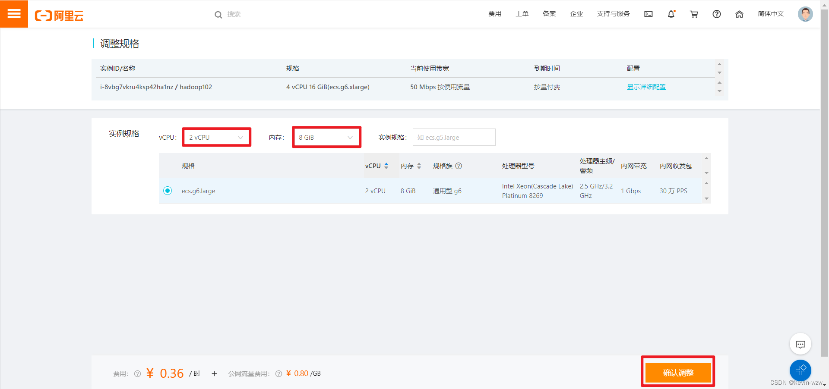Focus the top 搜索 search box
829x389 pixels.
pos(234,14)
